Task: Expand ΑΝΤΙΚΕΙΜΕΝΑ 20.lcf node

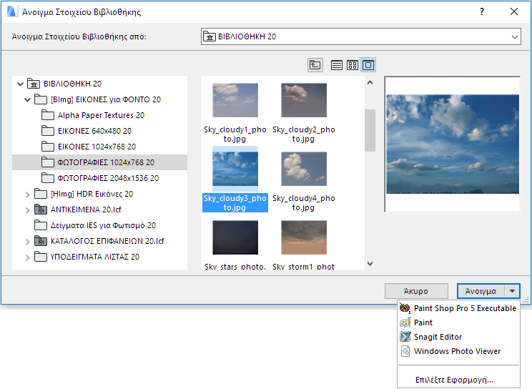Action: (x=27, y=210)
